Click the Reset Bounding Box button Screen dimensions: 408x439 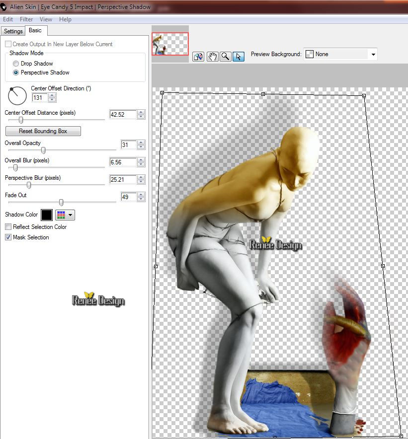pos(43,131)
